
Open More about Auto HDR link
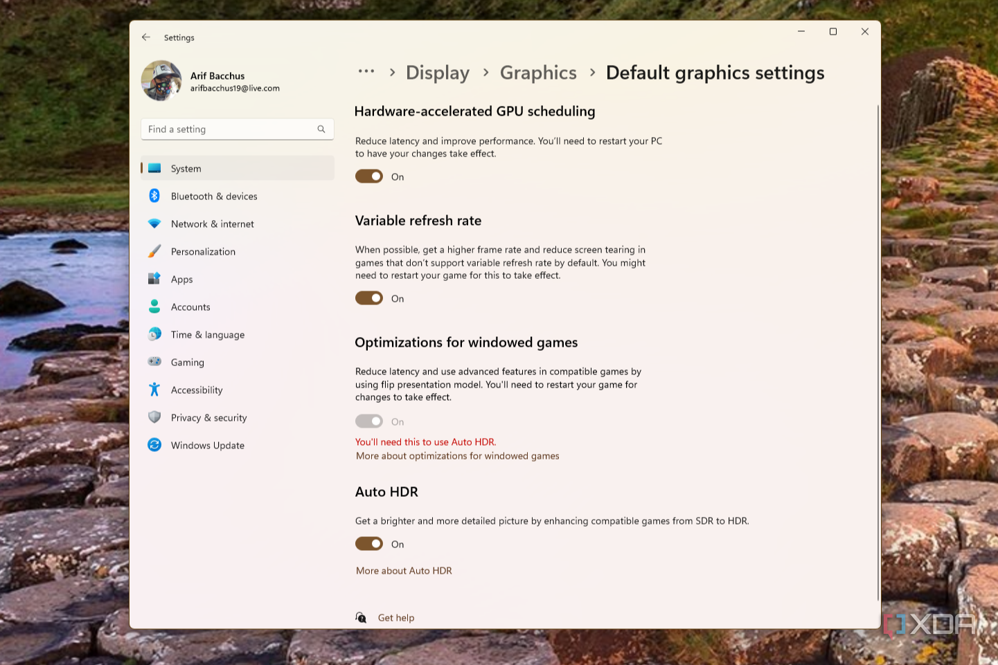pos(404,570)
